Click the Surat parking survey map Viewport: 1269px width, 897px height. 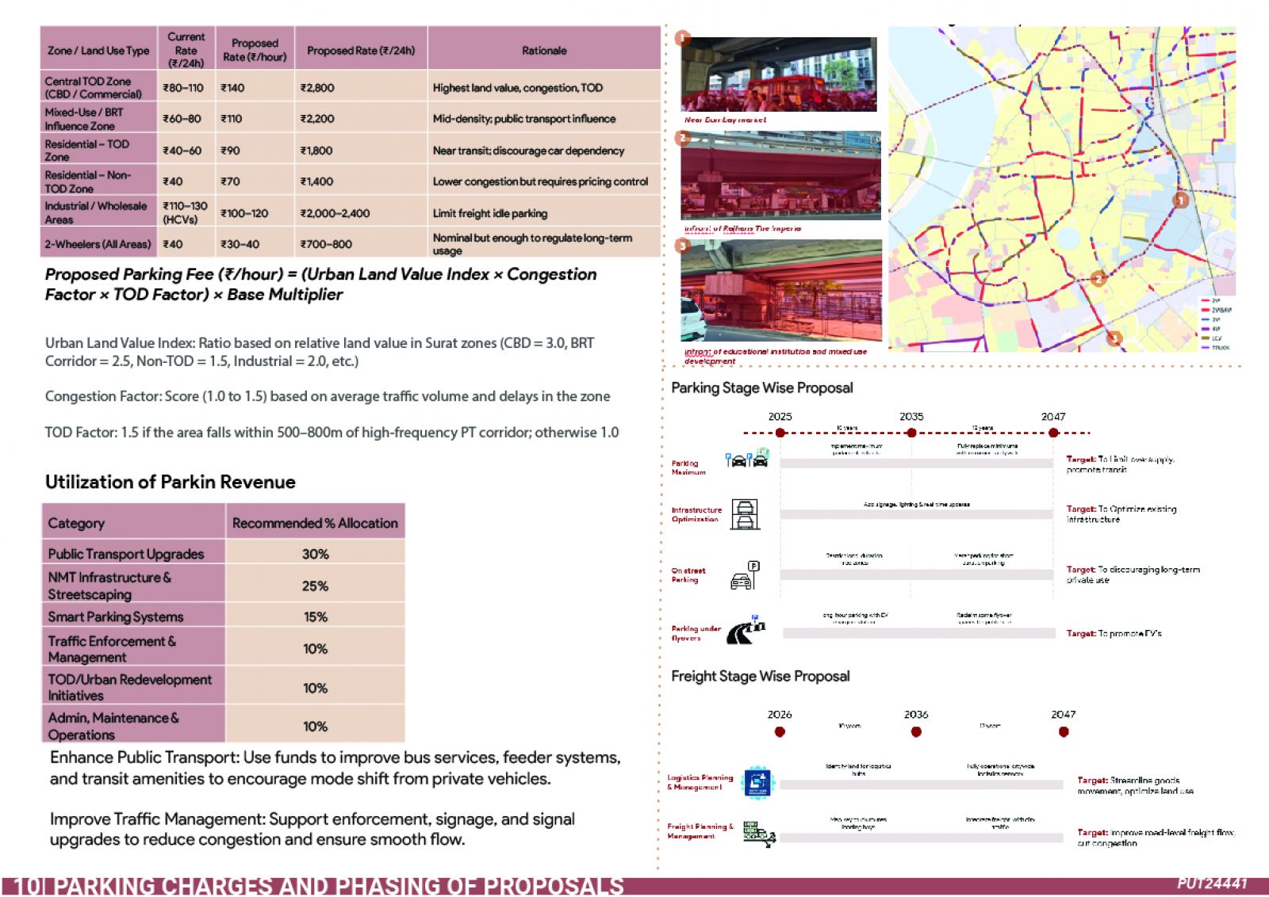click(1061, 189)
